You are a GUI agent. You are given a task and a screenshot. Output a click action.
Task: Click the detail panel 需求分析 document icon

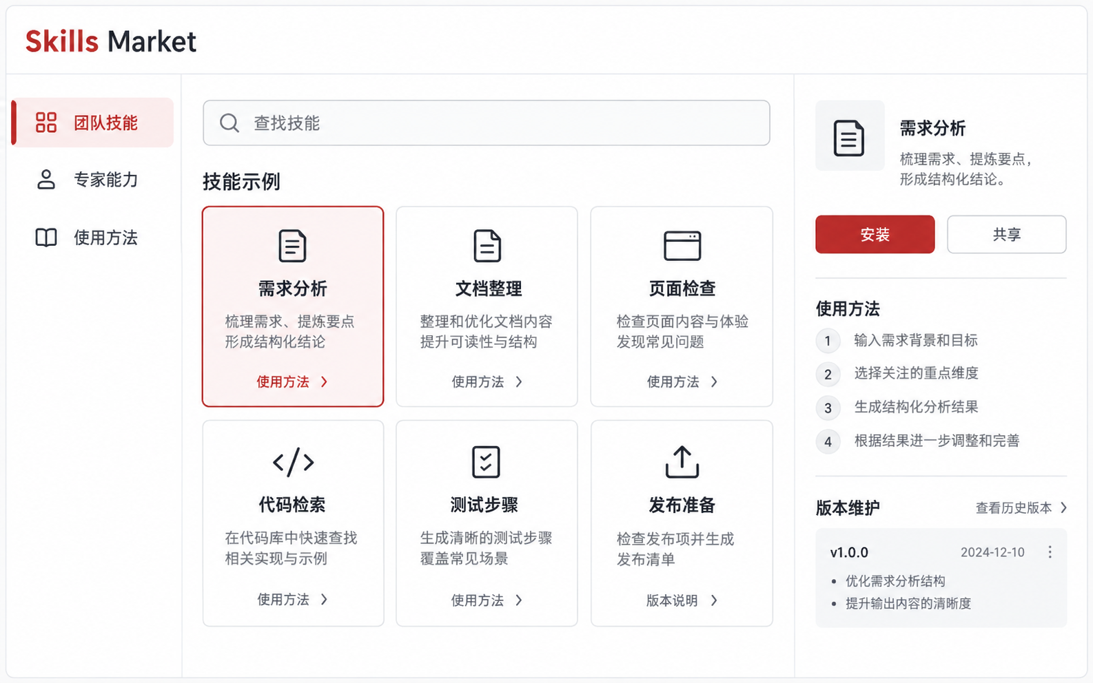[x=849, y=138]
